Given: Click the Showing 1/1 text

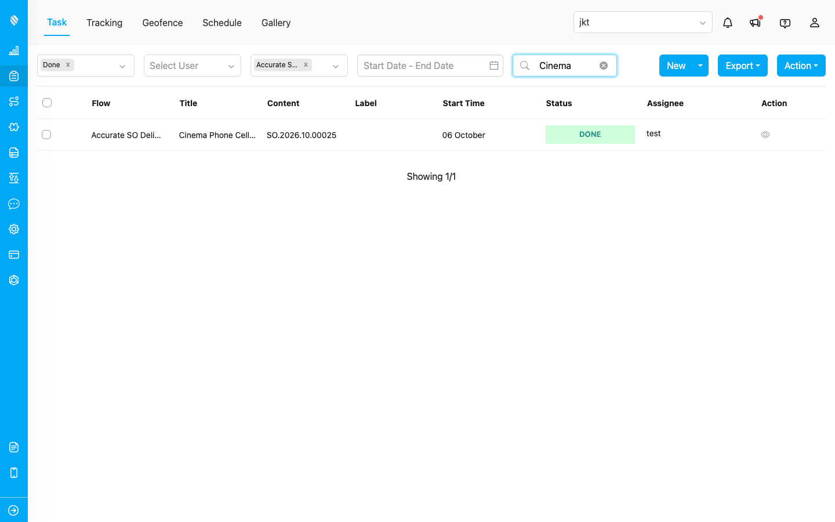Looking at the screenshot, I should pyautogui.click(x=431, y=176).
